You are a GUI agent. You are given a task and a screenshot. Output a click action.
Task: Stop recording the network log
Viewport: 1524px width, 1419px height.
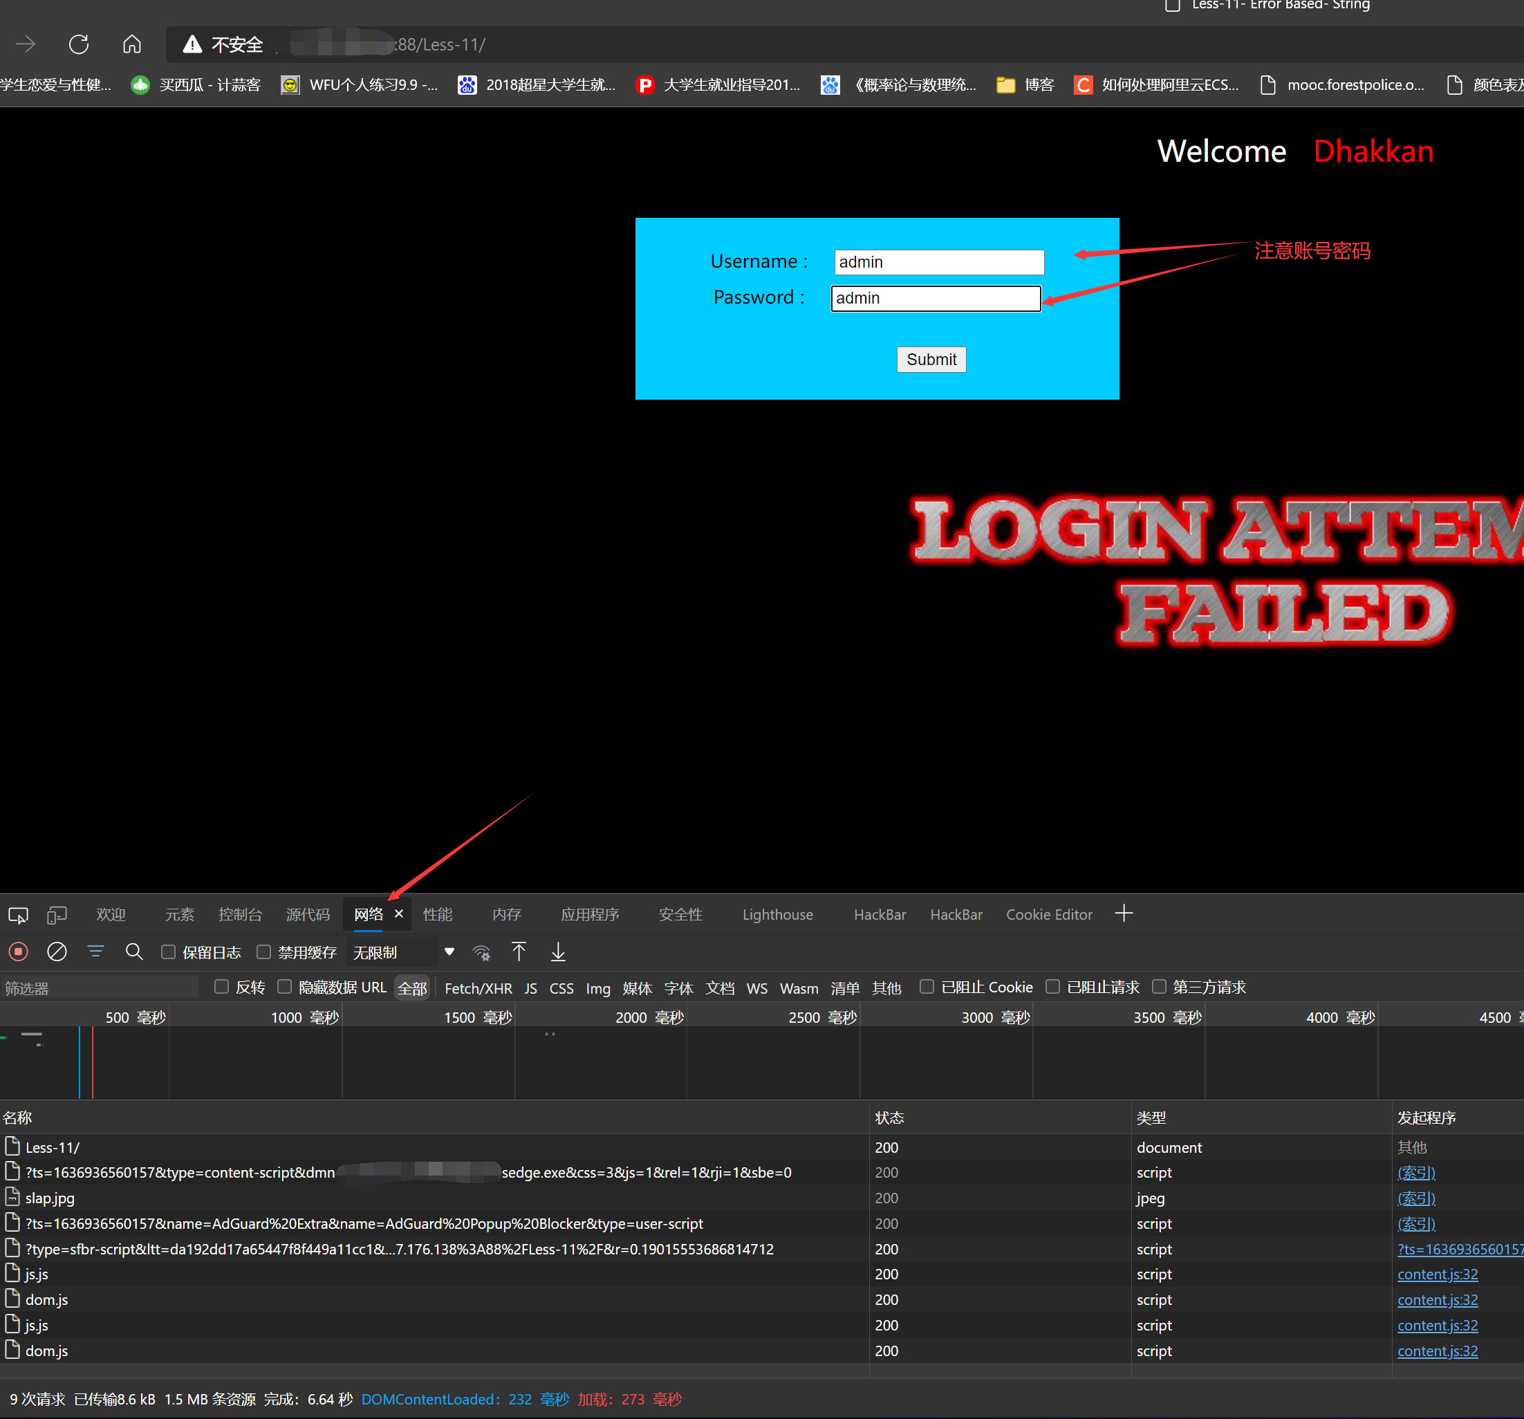[19, 952]
